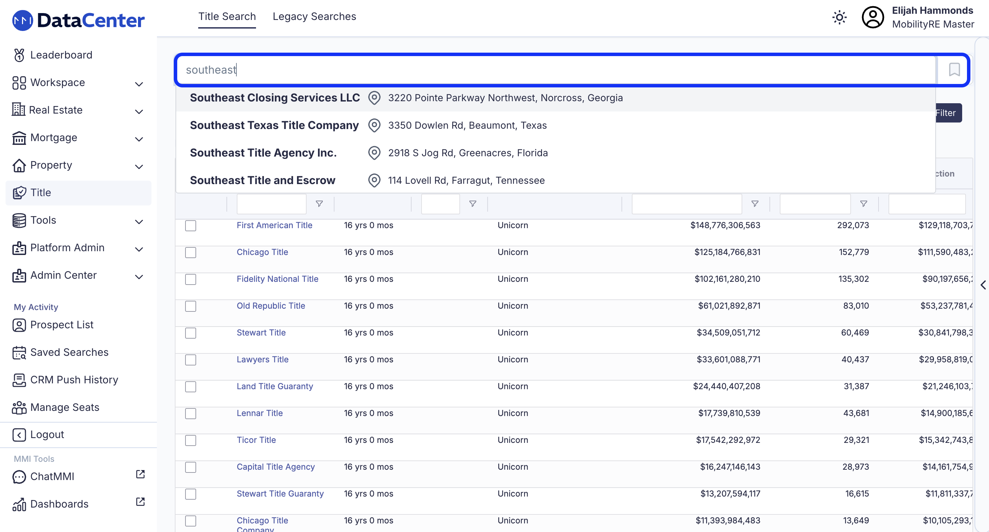Check the Lennar Title row checkbox

point(190,414)
